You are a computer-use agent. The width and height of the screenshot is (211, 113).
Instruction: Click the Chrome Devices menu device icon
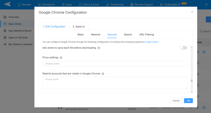tap(19, 5)
